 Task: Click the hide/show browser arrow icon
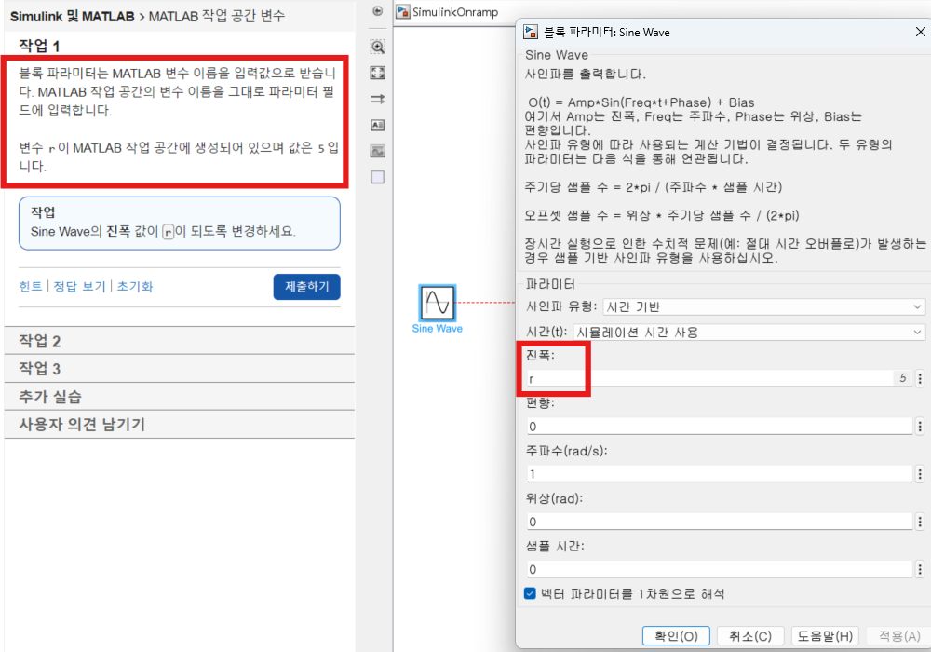tap(377, 10)
